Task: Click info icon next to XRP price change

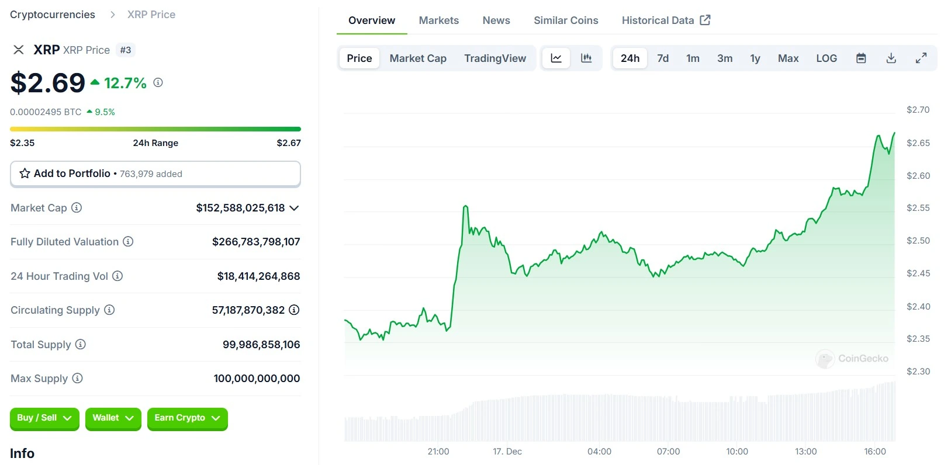Action: (158, 83)
